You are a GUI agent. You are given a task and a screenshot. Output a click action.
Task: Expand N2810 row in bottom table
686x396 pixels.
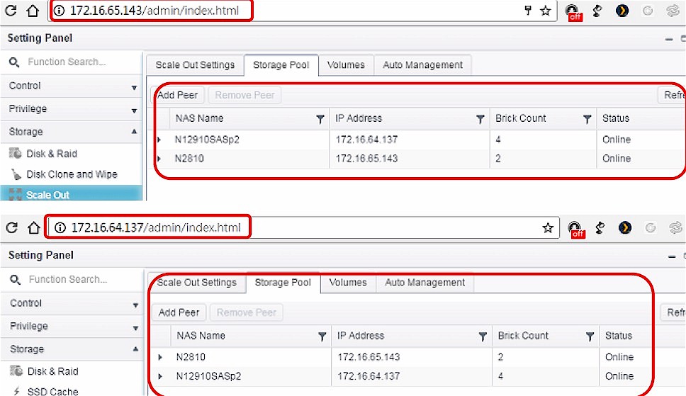pos(160,357)
